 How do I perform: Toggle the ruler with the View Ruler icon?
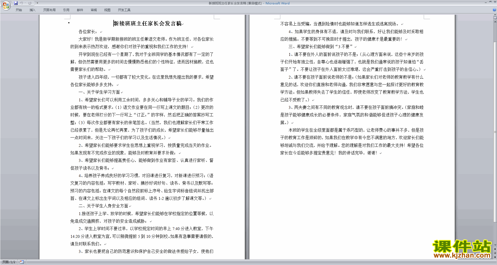[495, 18]
